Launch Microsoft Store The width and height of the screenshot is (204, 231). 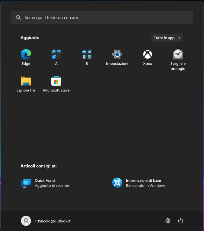pyautogui.click(x=56, y=84)
